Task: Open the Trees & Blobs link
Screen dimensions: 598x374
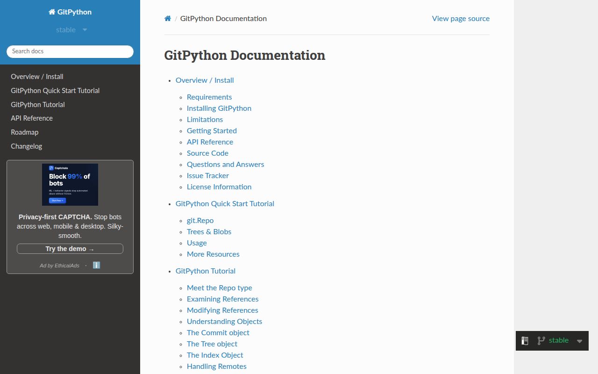Action: tap(209, 232)
